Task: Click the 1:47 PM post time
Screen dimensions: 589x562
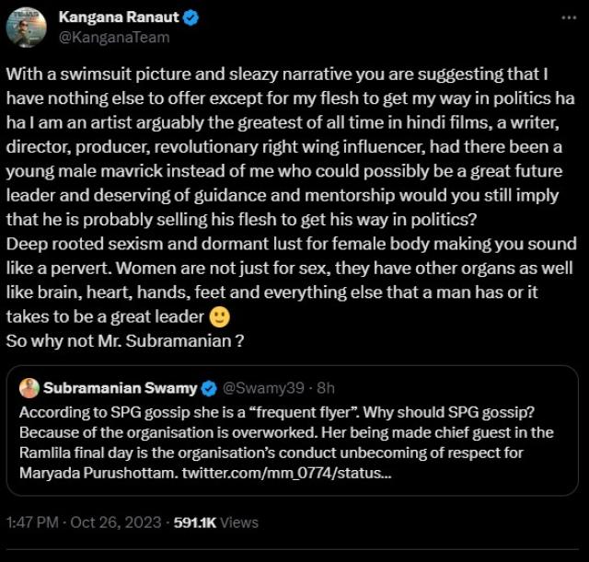Action: pyautogui.click(x=34, y=522)
